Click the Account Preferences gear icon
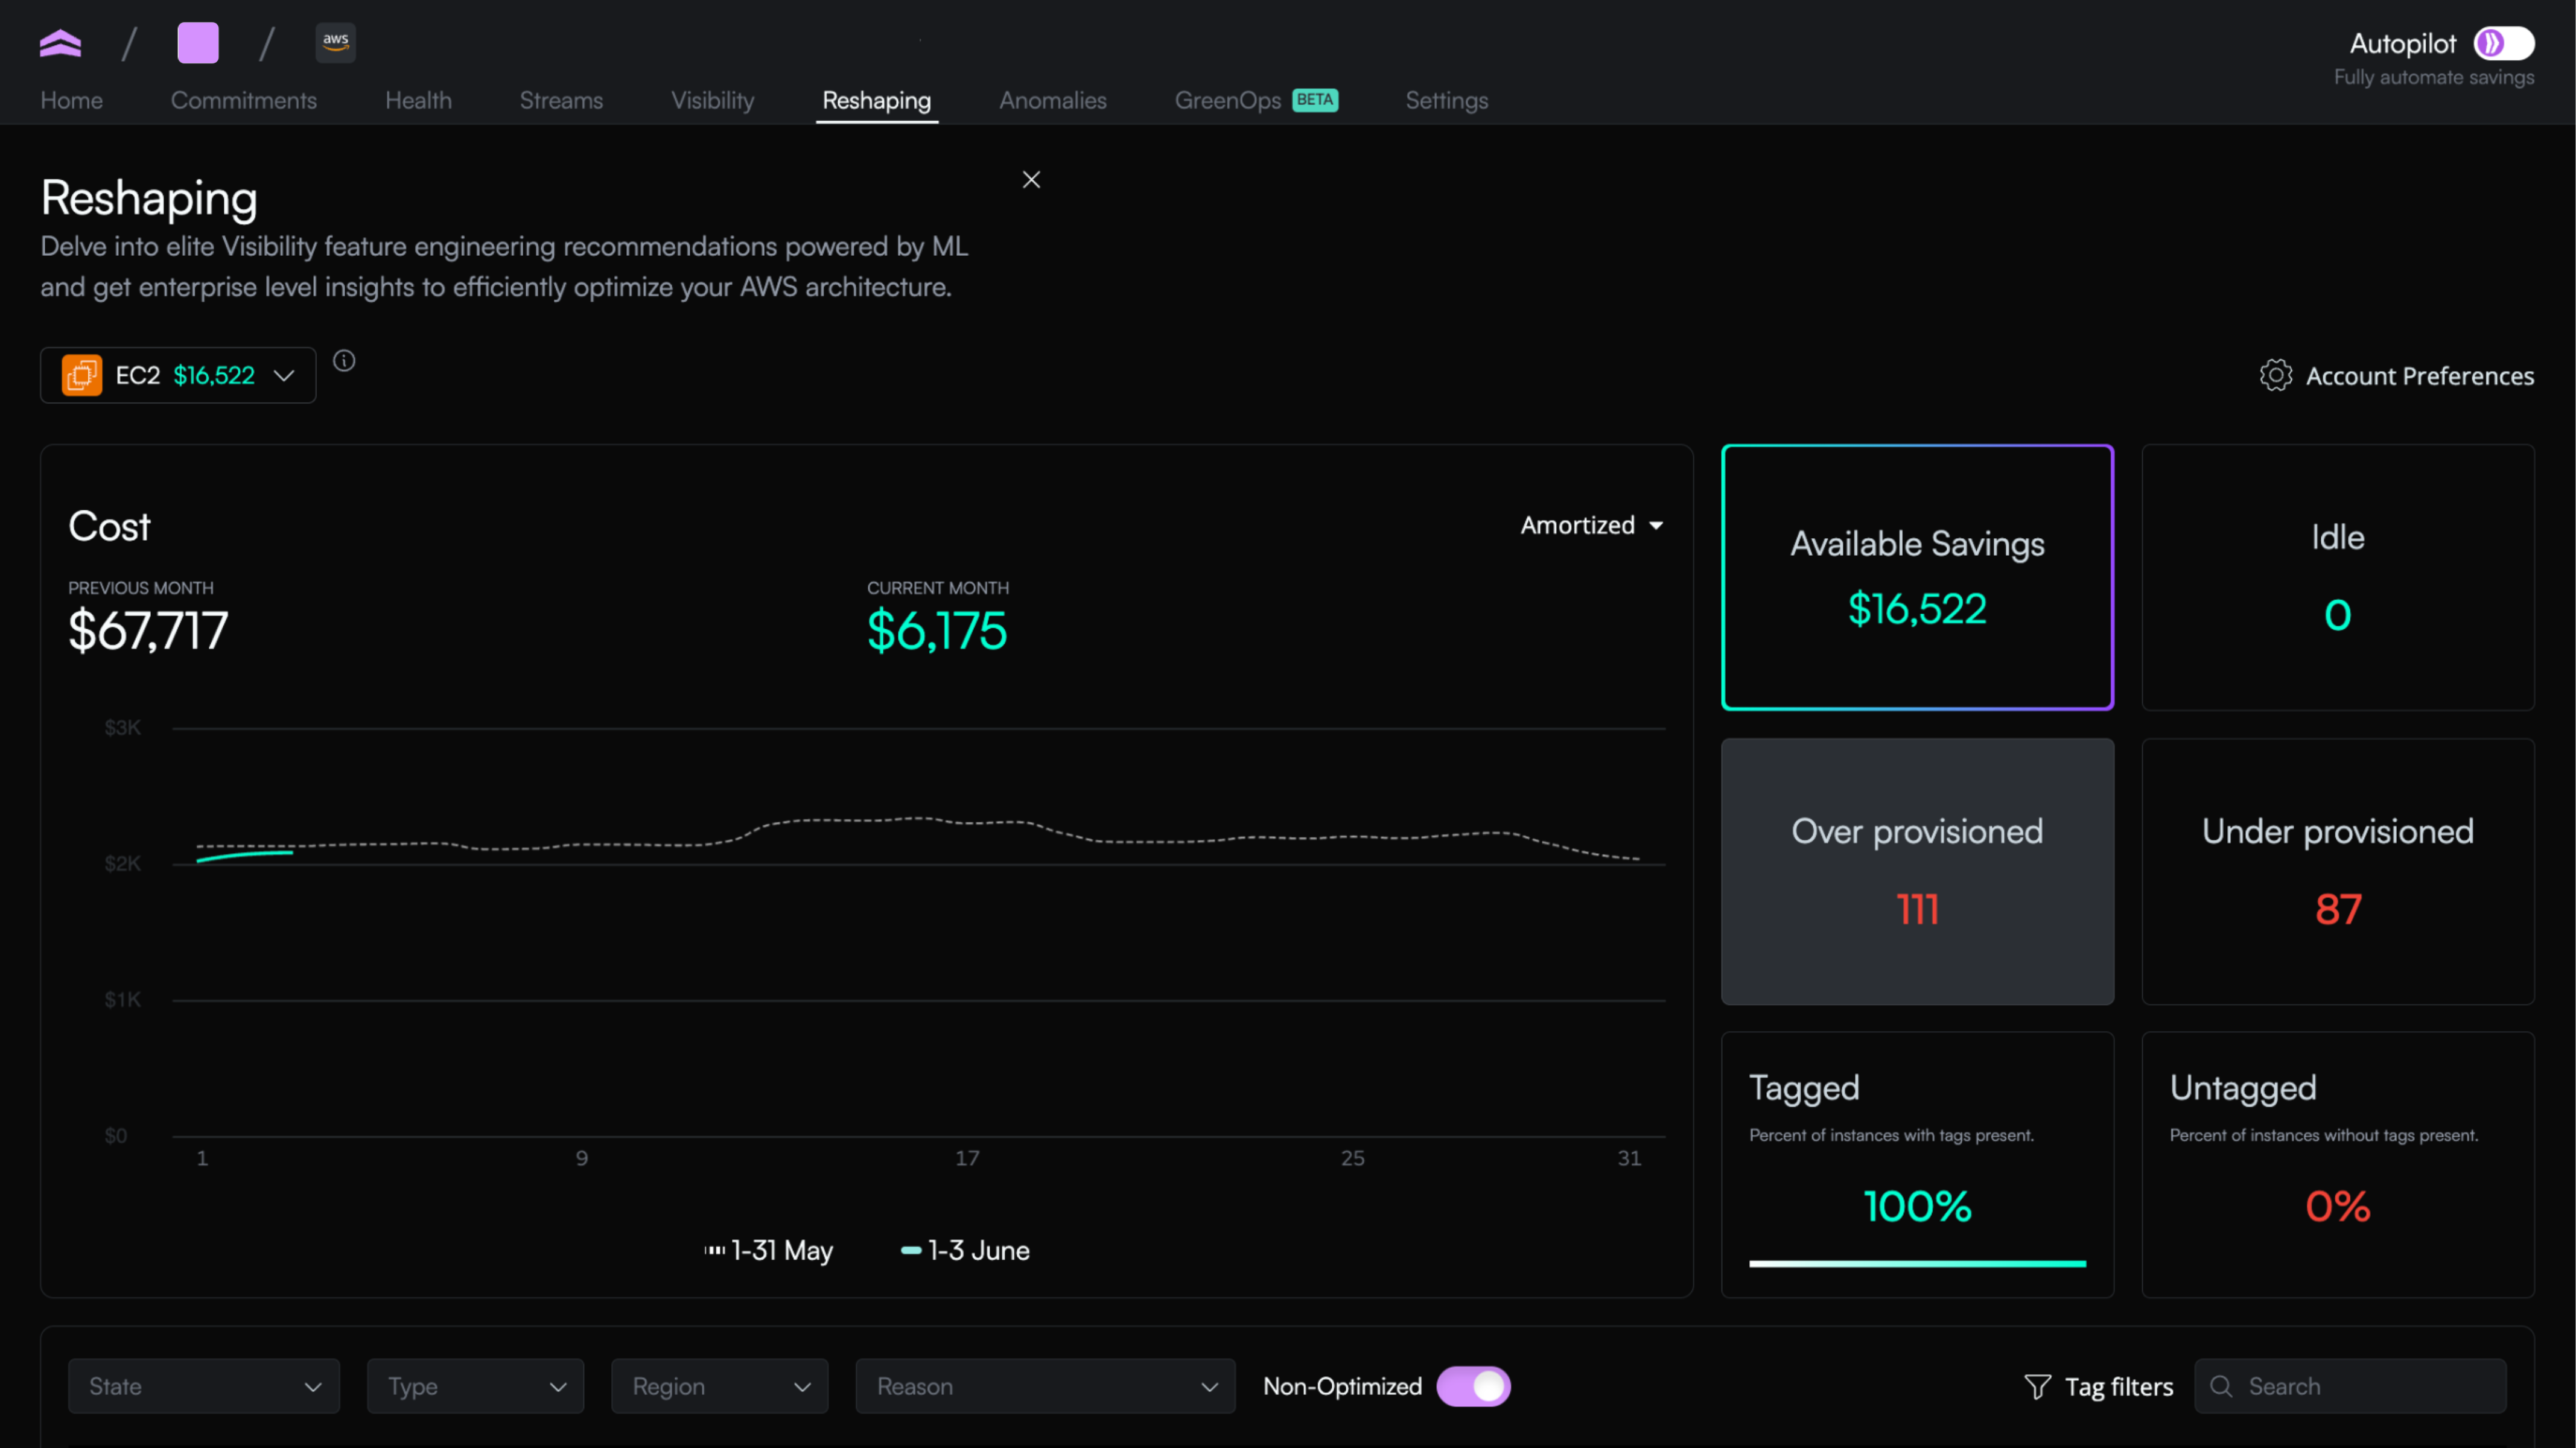 point(2275,376)
